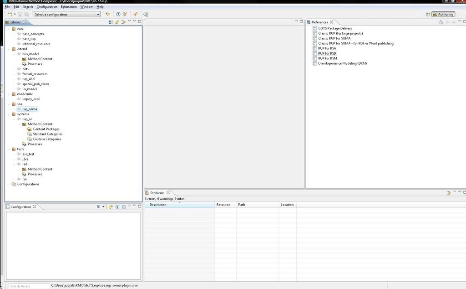
Task: Collapse the rup_se tree node
Action: (x=14, y=119)
